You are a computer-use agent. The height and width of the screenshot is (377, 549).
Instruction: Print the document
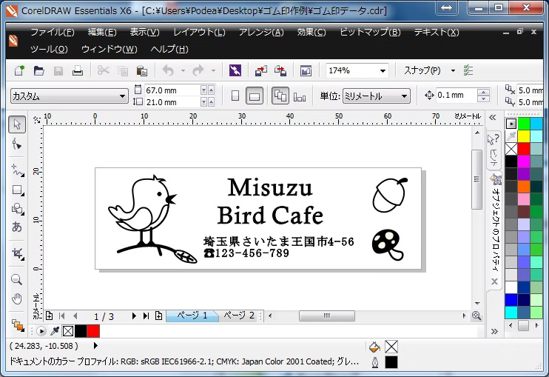coord(78,70)
